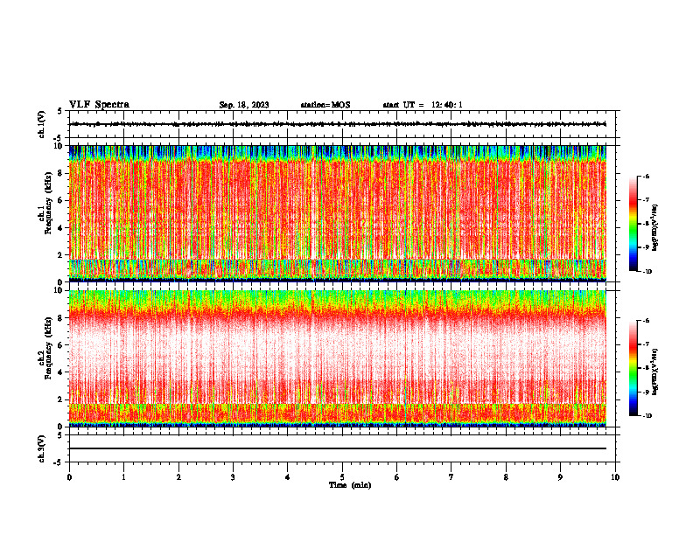The image size is (693, 535).
Task: Click the ch.1 voltage waveform trace
Action: tap(338, 124)
